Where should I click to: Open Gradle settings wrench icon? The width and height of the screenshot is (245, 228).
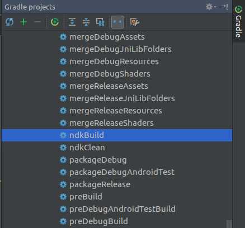click(x=135, y=22)
